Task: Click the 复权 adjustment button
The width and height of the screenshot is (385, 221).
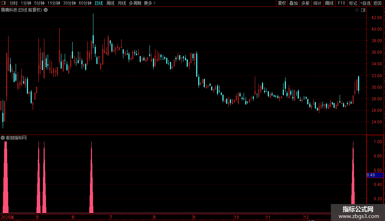Action: point(282,3)
